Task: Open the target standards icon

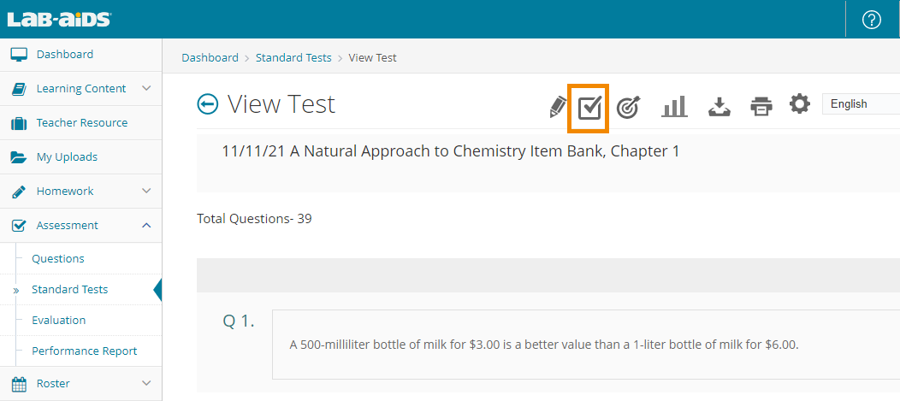Action: [x=628, y=107]
